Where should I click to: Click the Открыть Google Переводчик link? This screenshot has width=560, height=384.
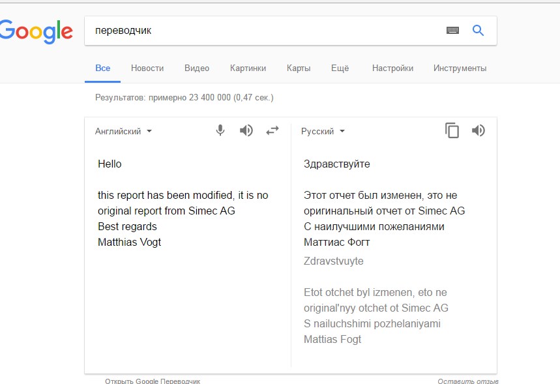(x=153, y=381)
